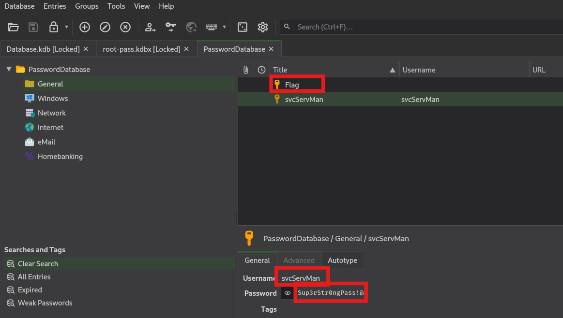Open the Entries menu
563x318 pixels.
coord(55,6)
